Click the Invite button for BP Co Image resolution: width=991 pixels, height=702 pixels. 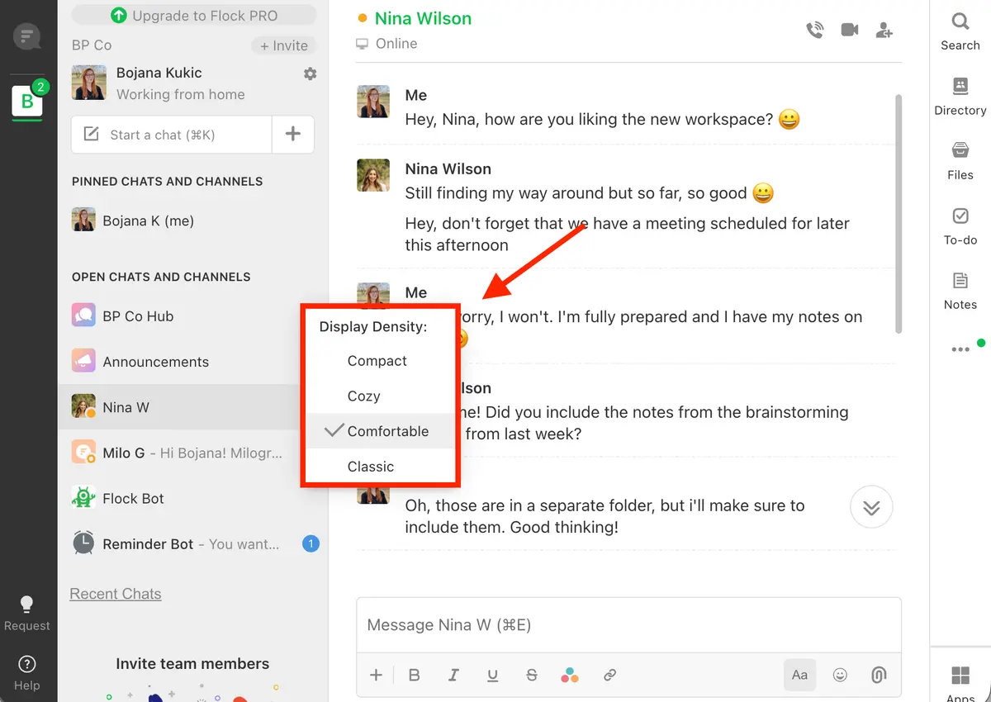click(x=283, y=45)
